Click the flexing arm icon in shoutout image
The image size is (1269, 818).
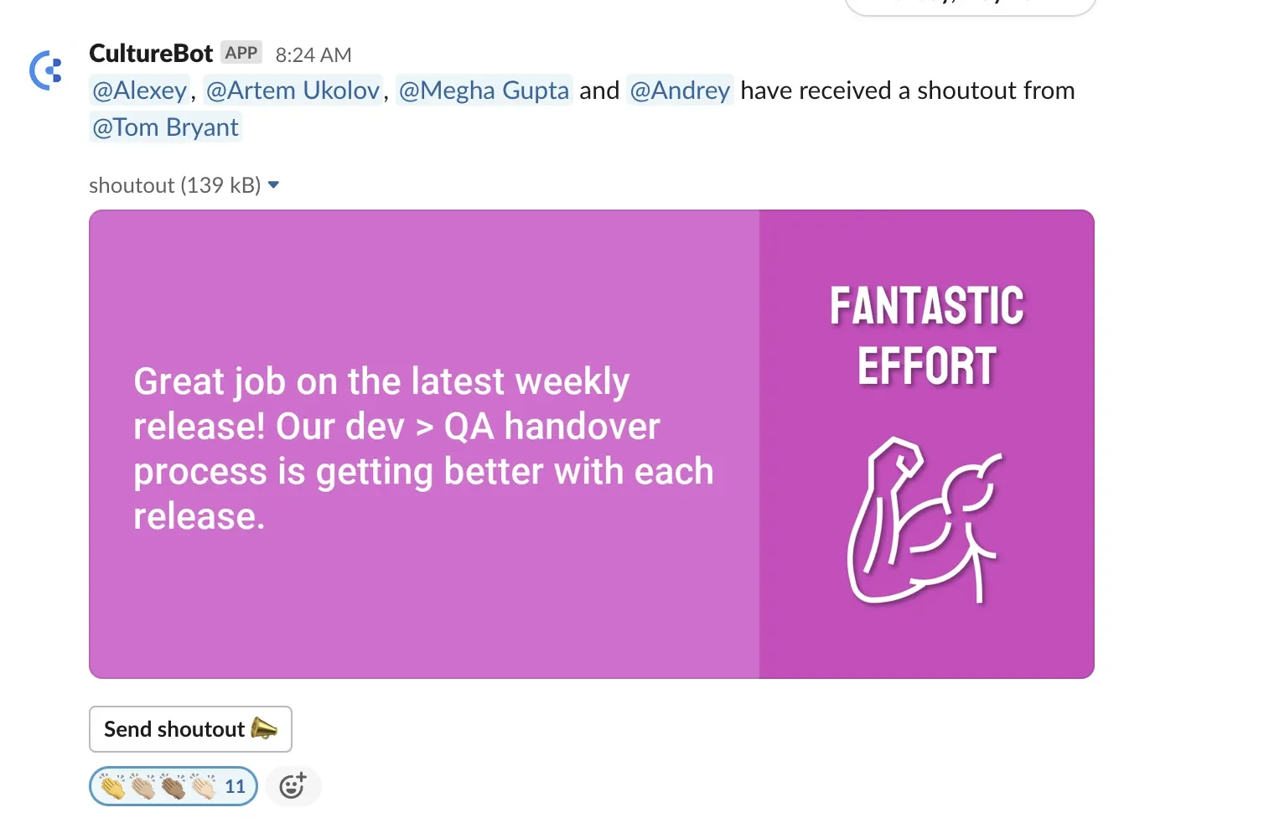point(925,520)
